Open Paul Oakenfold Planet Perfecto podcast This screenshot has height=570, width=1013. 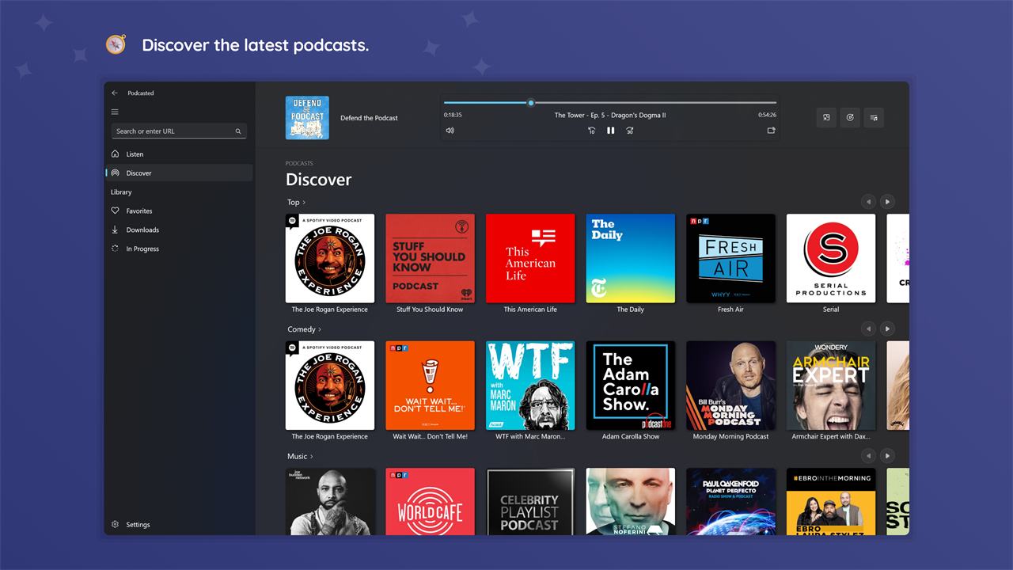(x=730, y=501)
